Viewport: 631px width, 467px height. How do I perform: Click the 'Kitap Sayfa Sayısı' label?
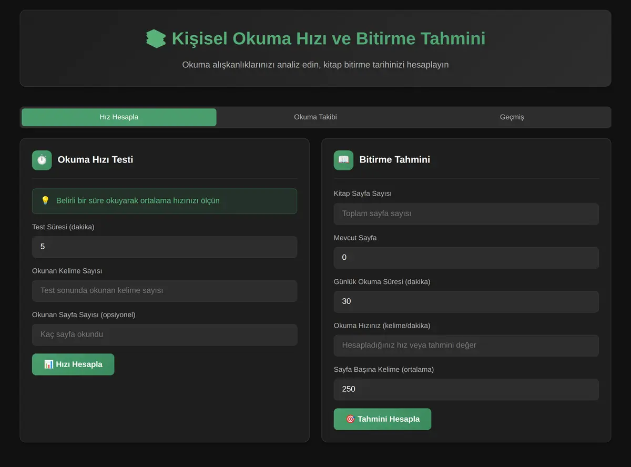tap(363, 194)
